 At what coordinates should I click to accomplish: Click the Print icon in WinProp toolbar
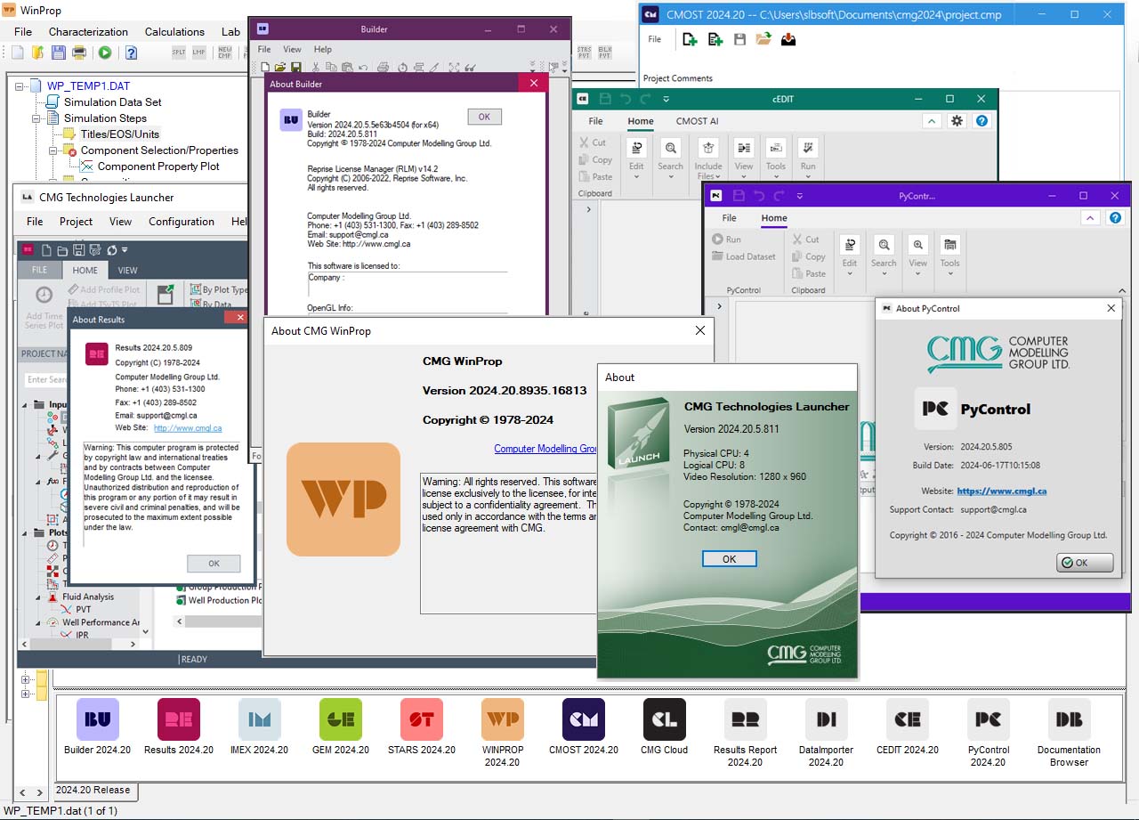(79, 53)
